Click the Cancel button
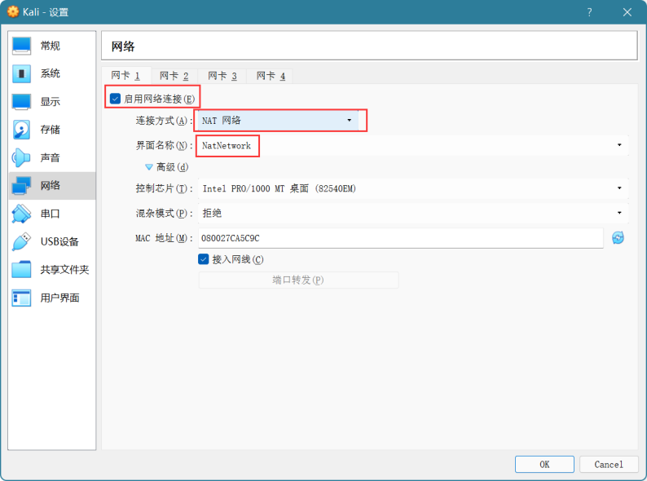Image resolution: width=647 pixels, height=481 pixels. pyautogui.click(x=609, y=465)
